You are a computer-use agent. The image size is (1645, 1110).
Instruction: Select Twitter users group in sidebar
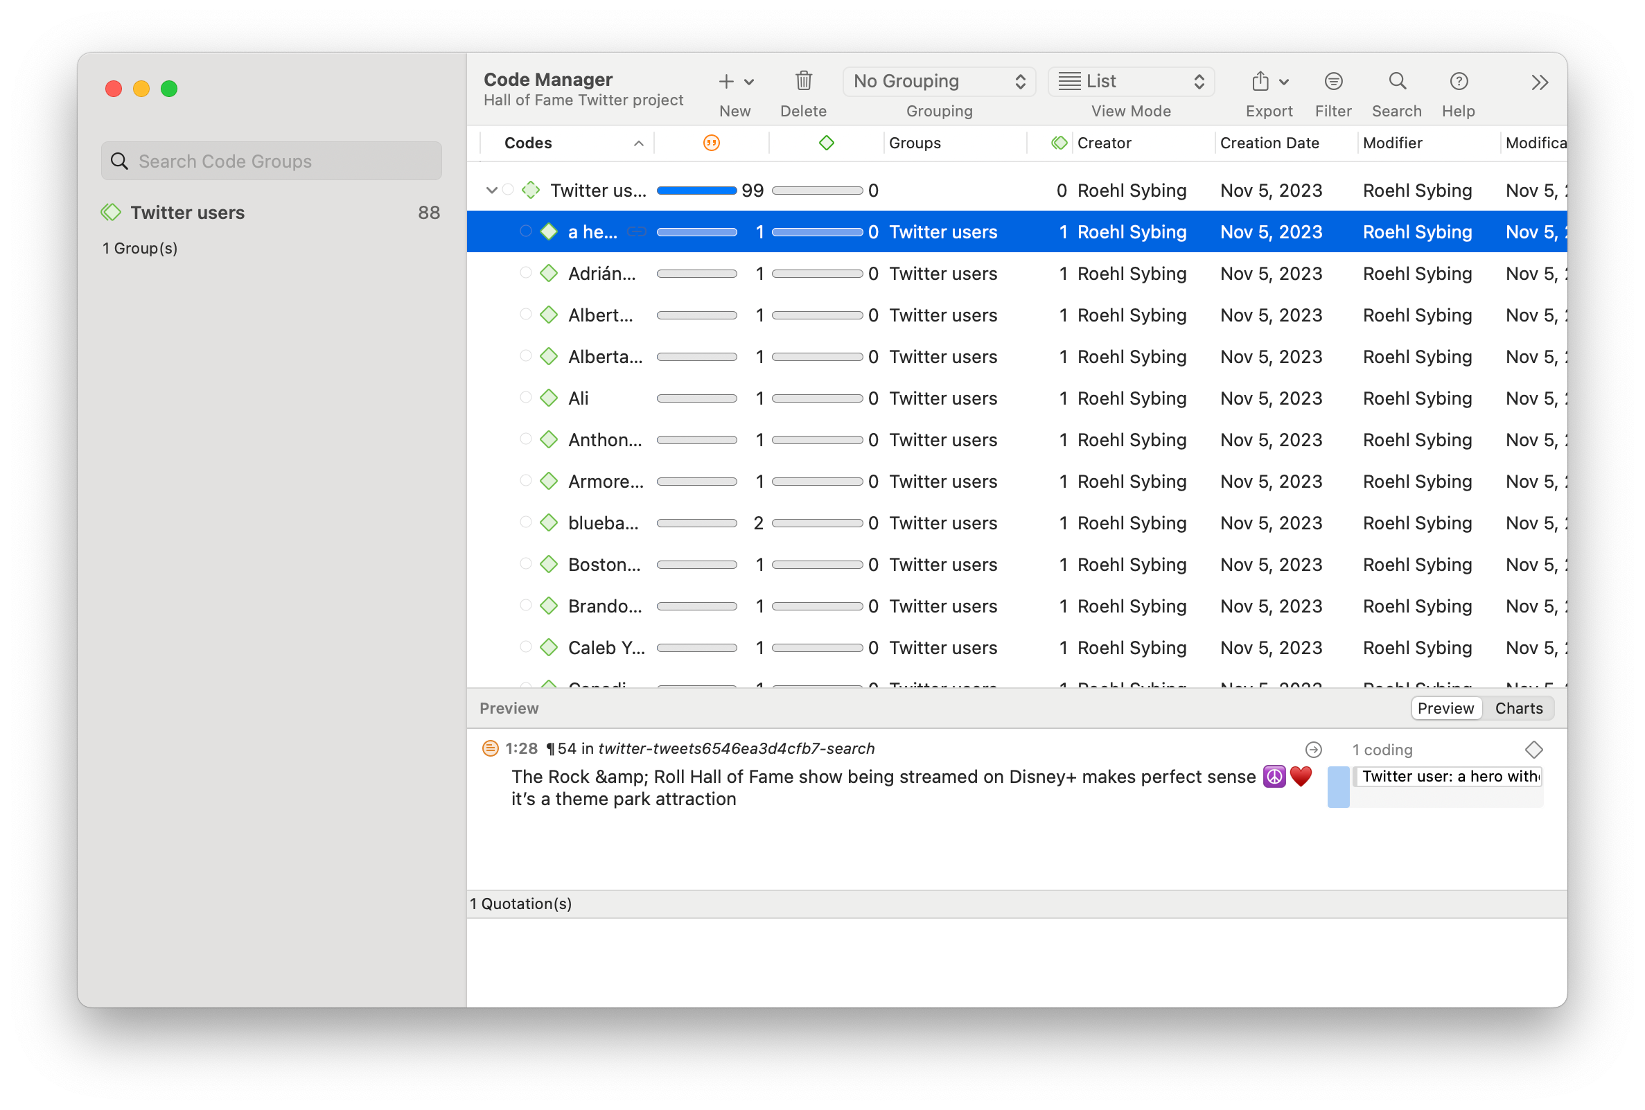[x=188, y=213]
